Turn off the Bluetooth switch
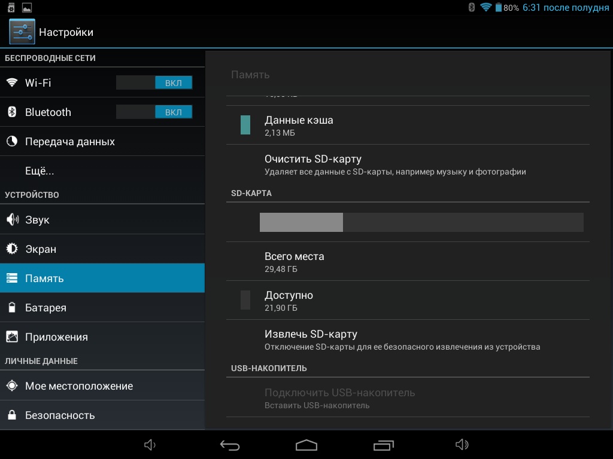 tap(154, 112)
